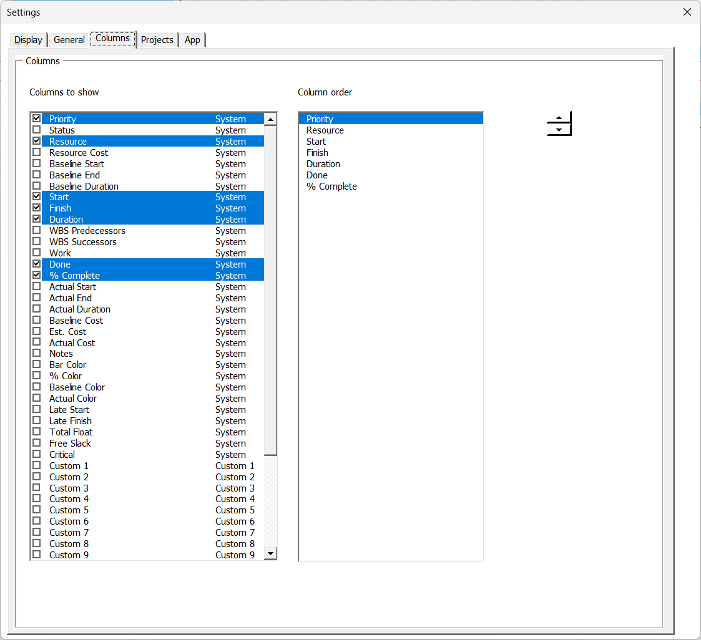This screenshot has height=640, width=701.
Task: Click the Actual Color row label
Action: pyautogui.click(x=73, y=398)
